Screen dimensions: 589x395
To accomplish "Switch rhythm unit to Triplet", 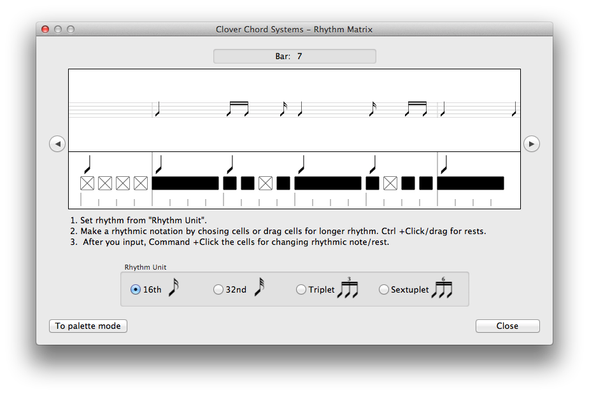I will (301, 289).
